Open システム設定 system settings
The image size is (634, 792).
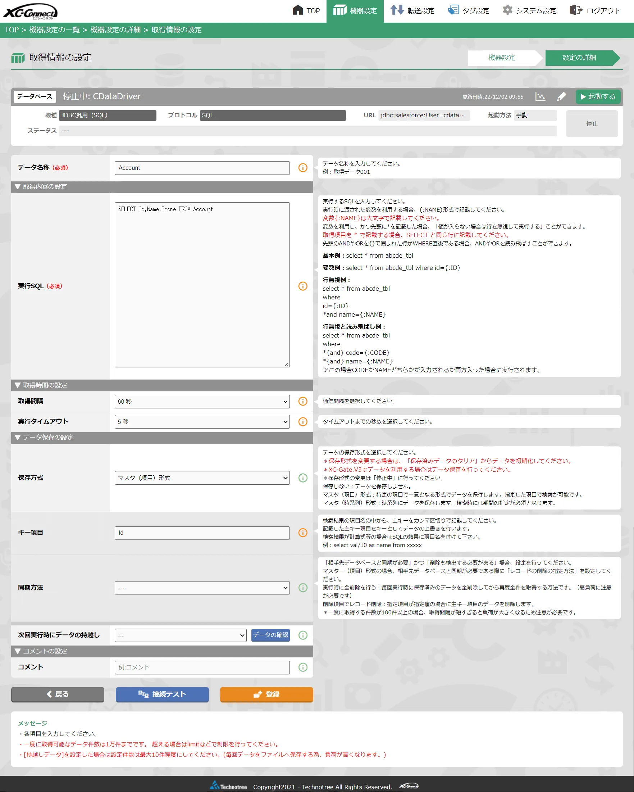(508, 10)
